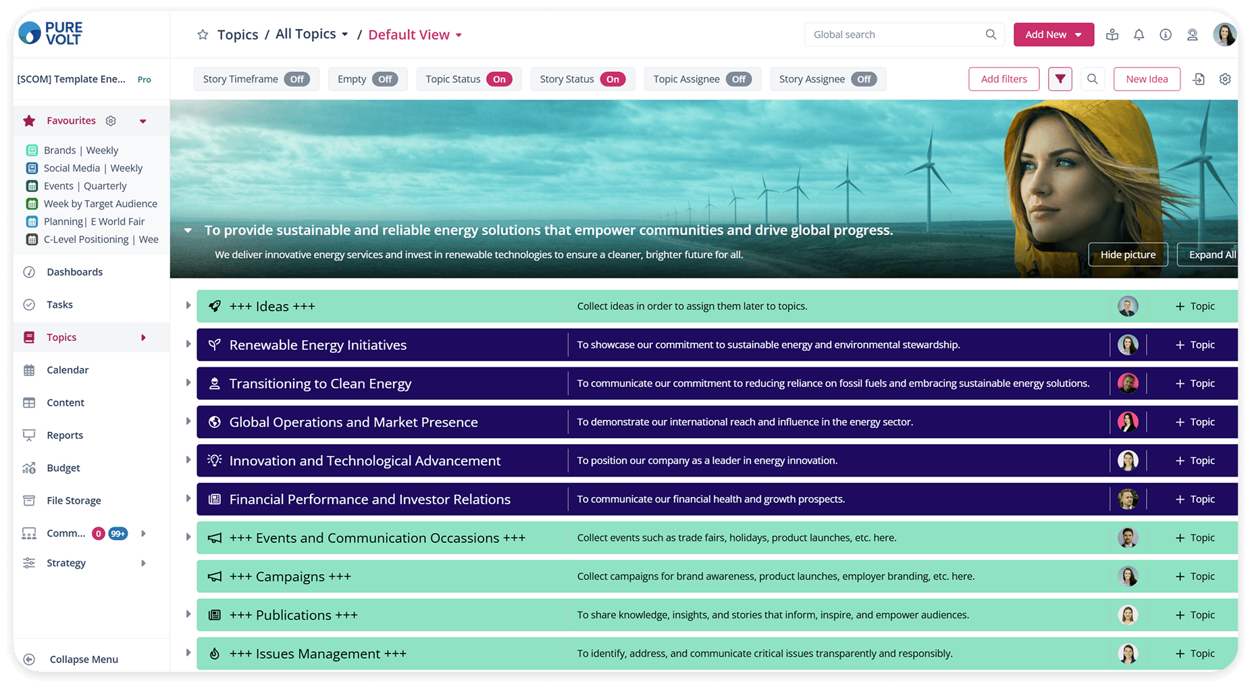1252x688 pixels.
Task: Add a Topic to Financial Performance row
Action: 1195,499
